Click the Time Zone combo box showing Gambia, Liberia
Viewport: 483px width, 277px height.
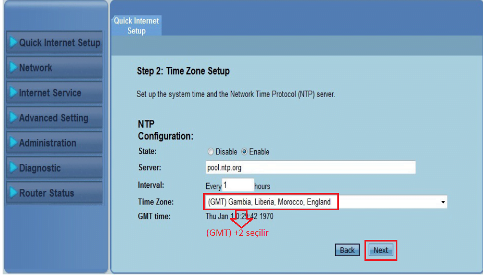325,202
